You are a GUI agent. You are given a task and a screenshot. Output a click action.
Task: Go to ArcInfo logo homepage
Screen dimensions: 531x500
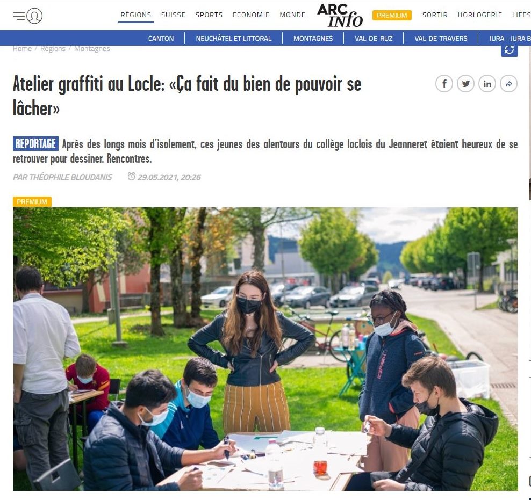pos(340,15)
